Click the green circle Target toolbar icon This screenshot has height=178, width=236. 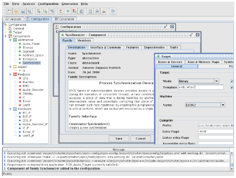tap(68, 11)
